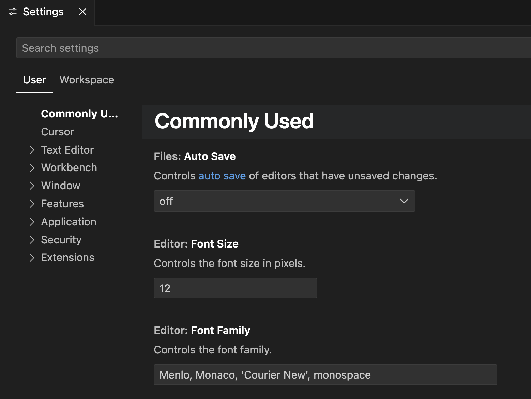Expand the Workbench chevron
This screenshot has height=399, width=531.
[32, 168]
